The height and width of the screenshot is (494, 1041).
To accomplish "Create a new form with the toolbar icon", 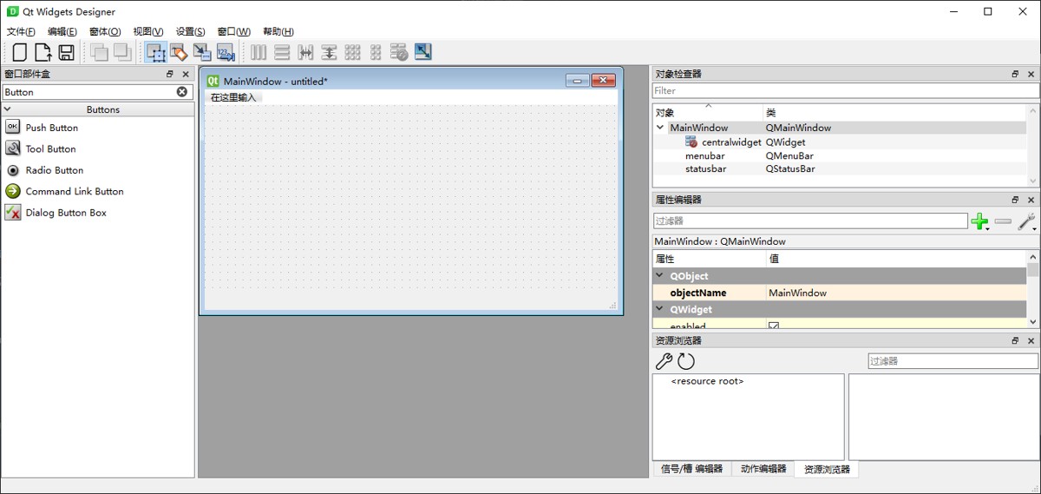I will (x=20, y=52).
